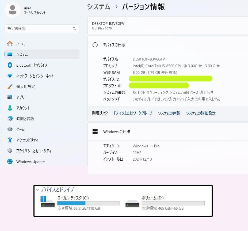The height and width of the screenshot is (231, 248).
Task: Click the C: drive capacity bar
Action: click(x=88, y=203)
